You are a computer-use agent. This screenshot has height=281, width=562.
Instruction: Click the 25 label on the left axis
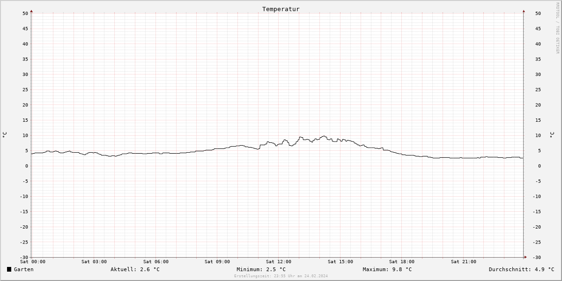(25, 89)
